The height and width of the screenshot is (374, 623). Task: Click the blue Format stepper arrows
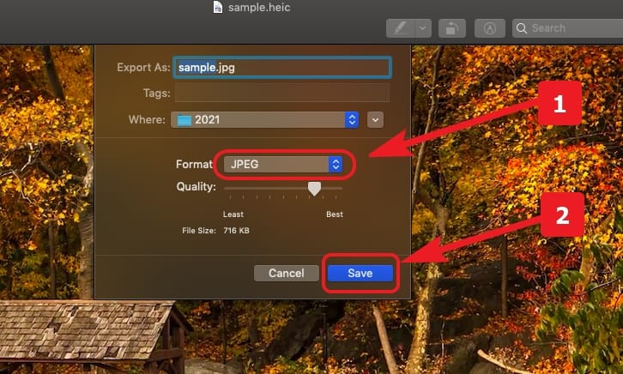336,164
